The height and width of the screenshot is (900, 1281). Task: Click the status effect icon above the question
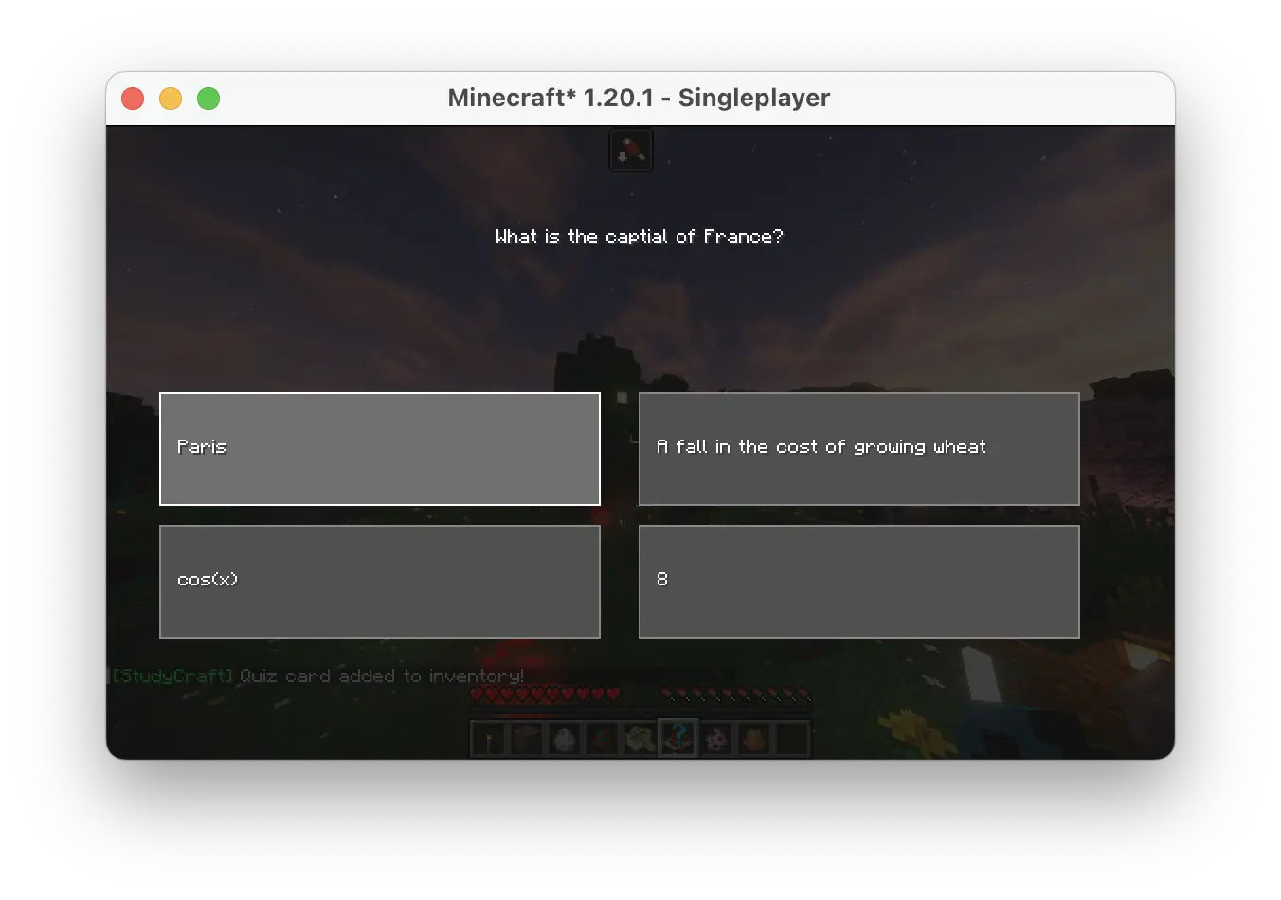tap(631, 150)
